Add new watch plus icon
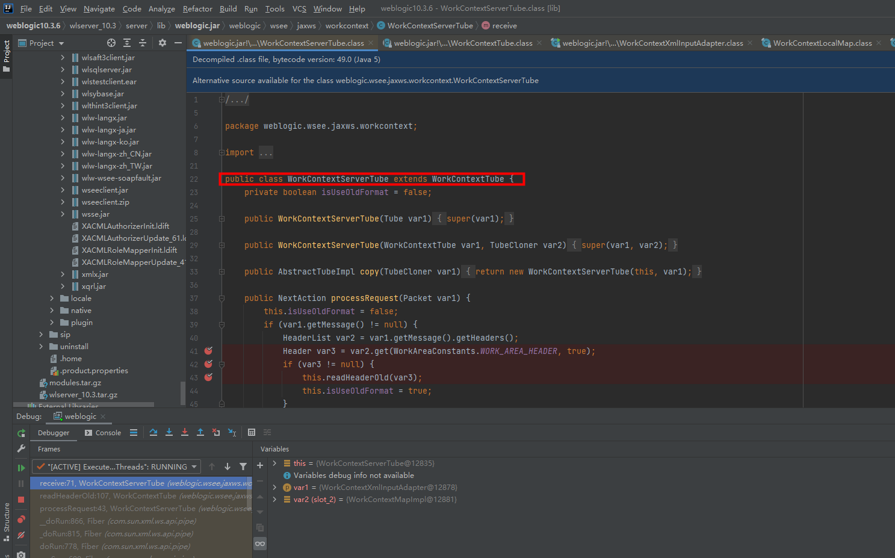The image size is (895, 558). tap(260, 465)
